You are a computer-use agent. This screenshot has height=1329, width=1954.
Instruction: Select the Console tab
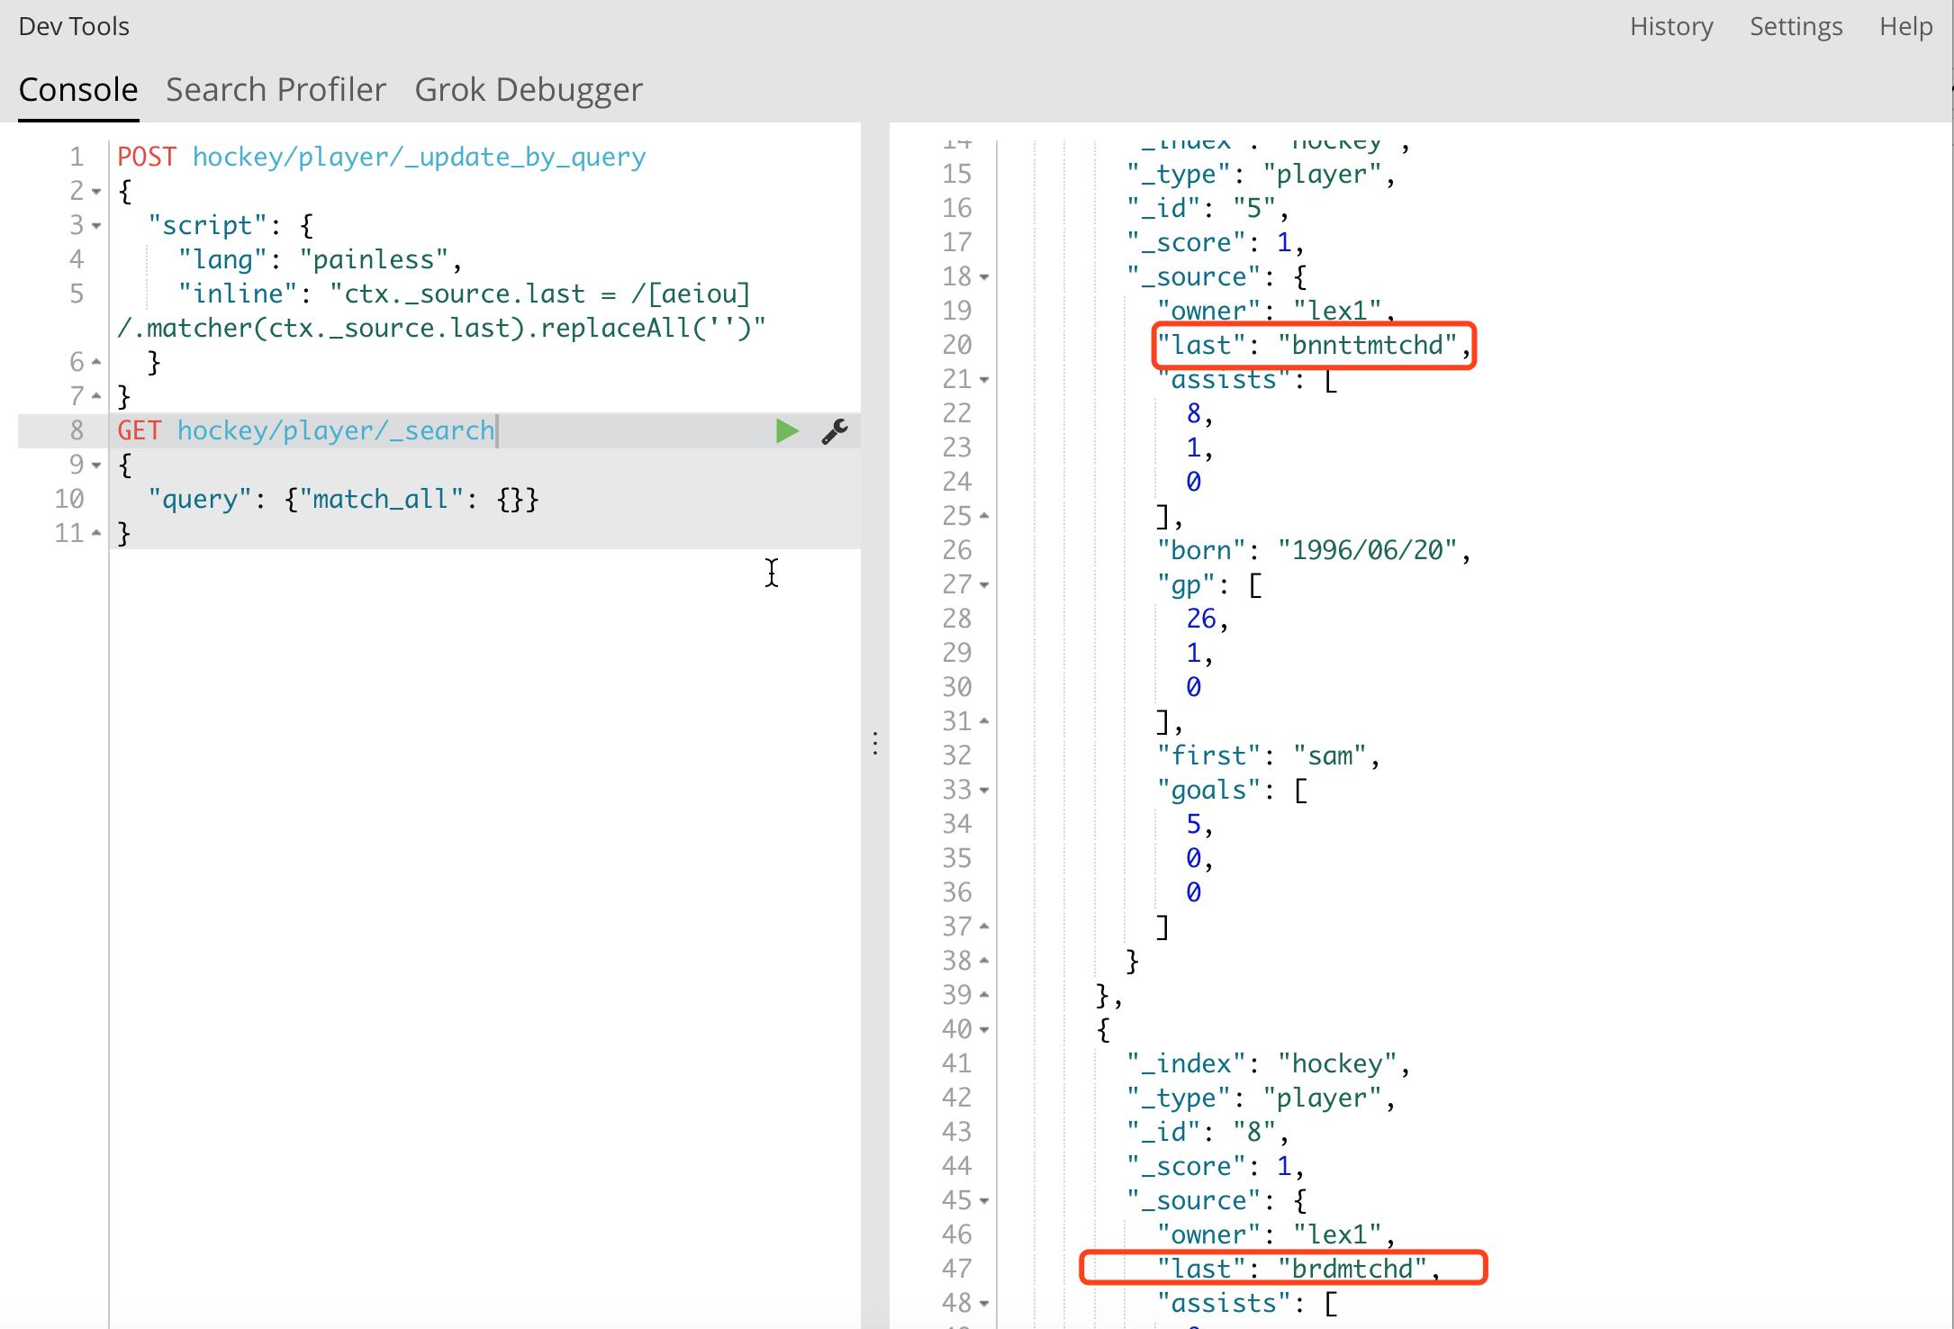78,90
